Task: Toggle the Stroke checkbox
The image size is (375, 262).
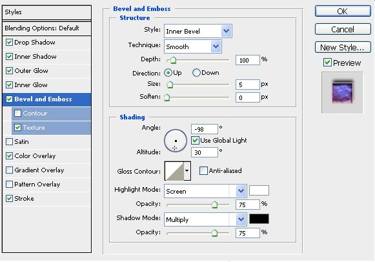Action: point(9,198)
